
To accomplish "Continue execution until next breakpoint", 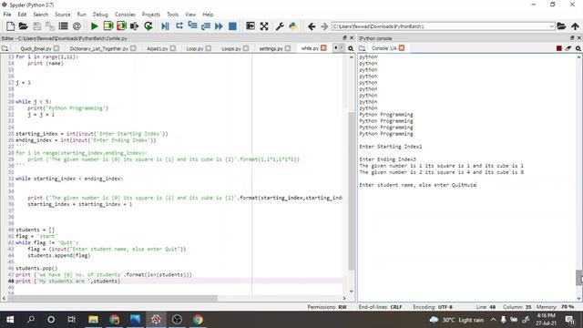I will coord(219,26).
